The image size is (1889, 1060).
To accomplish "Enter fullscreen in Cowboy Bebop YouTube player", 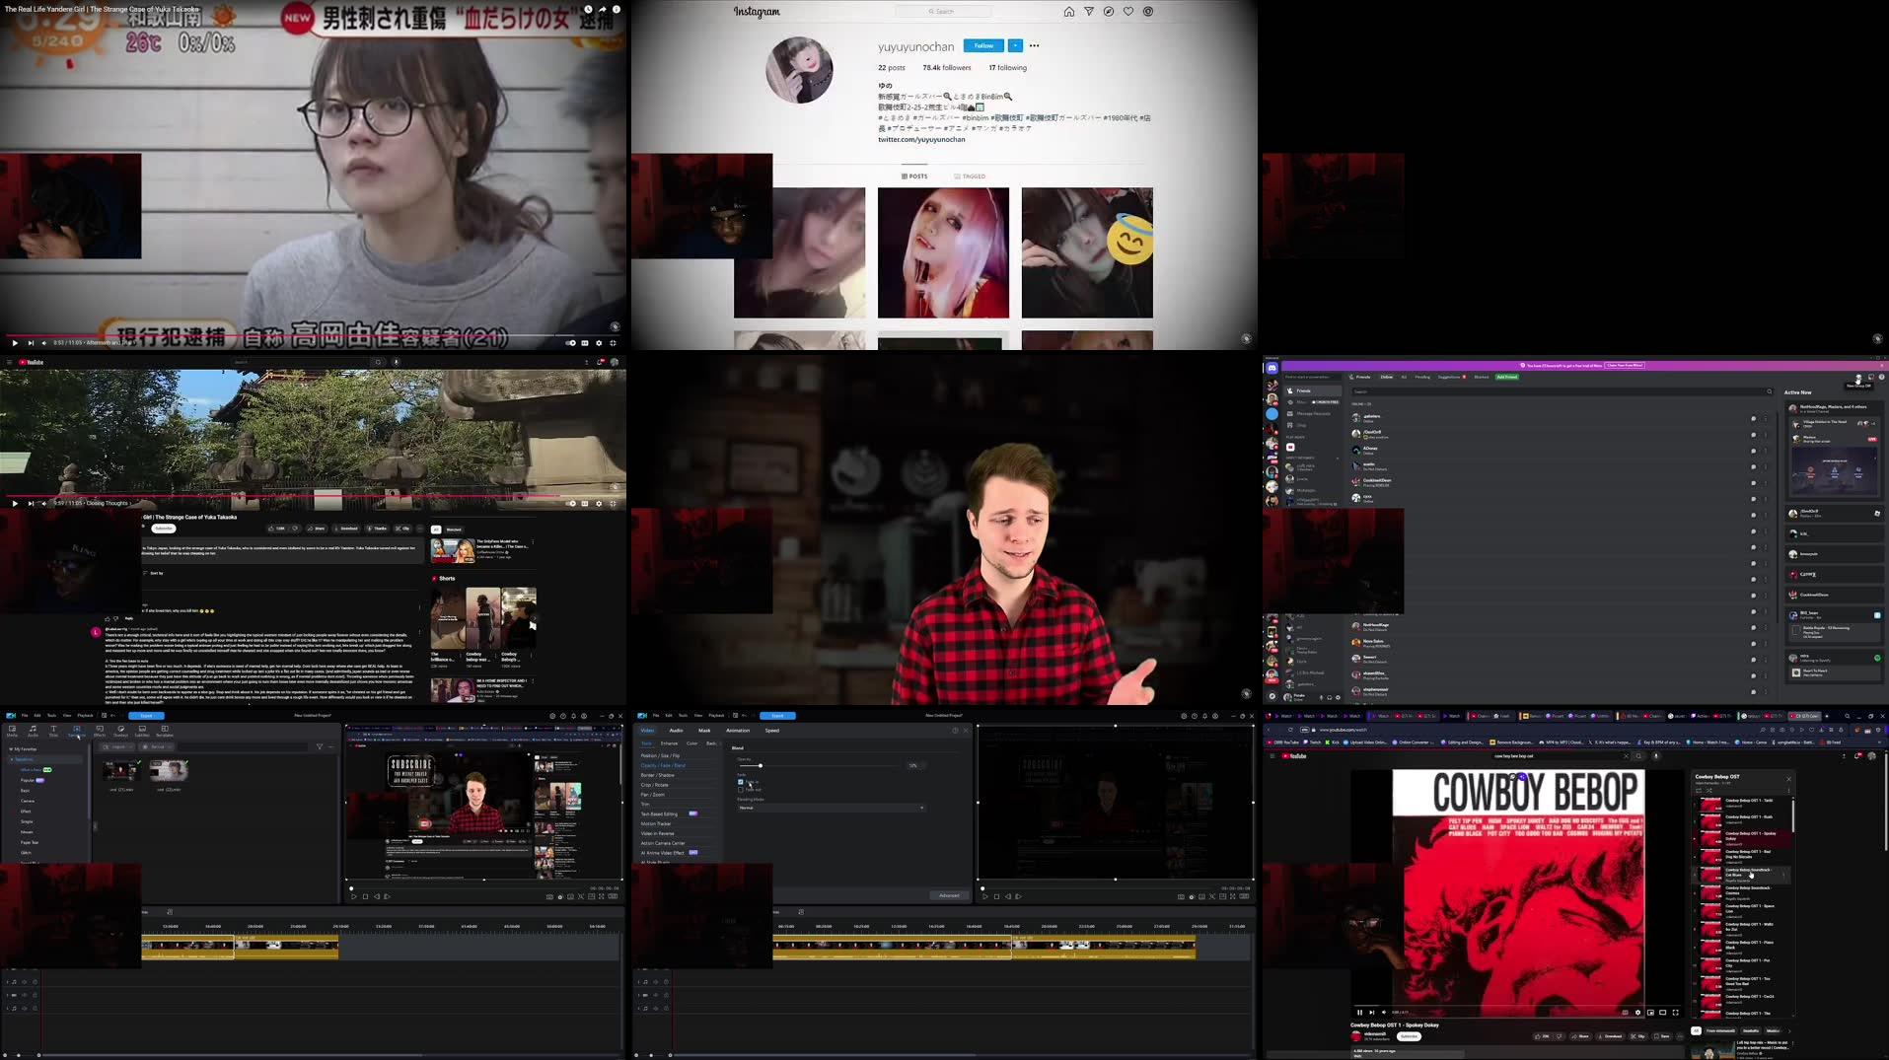I will click(1675, 1012).
